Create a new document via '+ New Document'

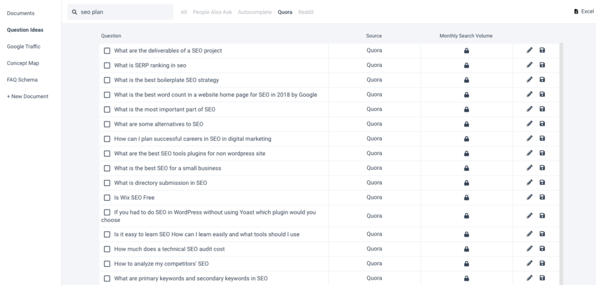point(28,97)
